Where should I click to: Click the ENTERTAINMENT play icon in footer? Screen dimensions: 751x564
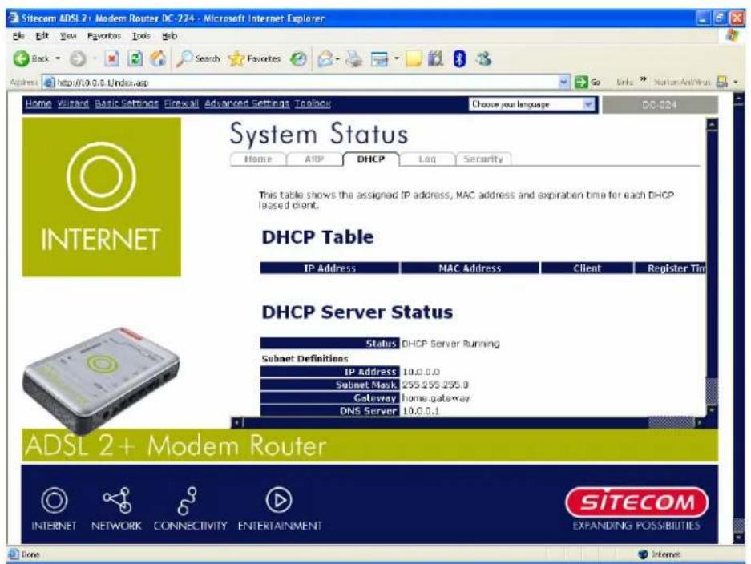coord(279,500)
